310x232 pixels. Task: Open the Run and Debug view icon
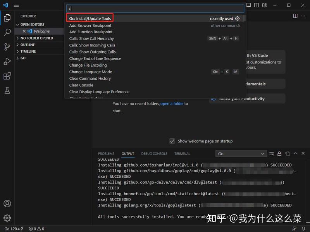tap(7, 62)
